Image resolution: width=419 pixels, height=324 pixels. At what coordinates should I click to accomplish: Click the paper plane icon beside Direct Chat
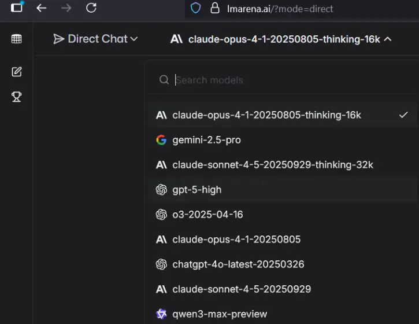pos(58,39)
